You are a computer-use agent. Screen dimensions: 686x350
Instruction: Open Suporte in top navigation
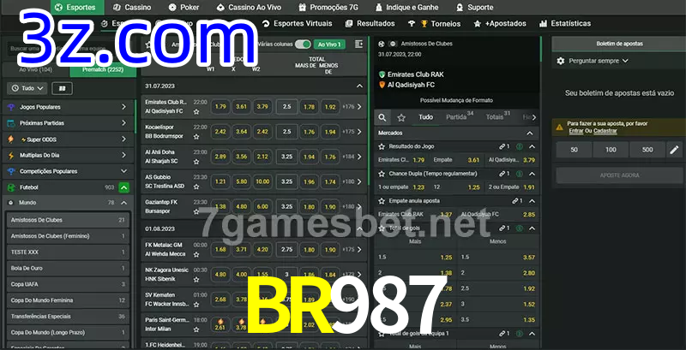click(x=475, y=8)
